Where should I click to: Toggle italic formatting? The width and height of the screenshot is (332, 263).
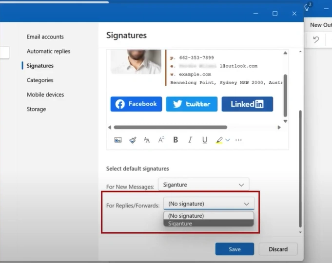(190, 140)
